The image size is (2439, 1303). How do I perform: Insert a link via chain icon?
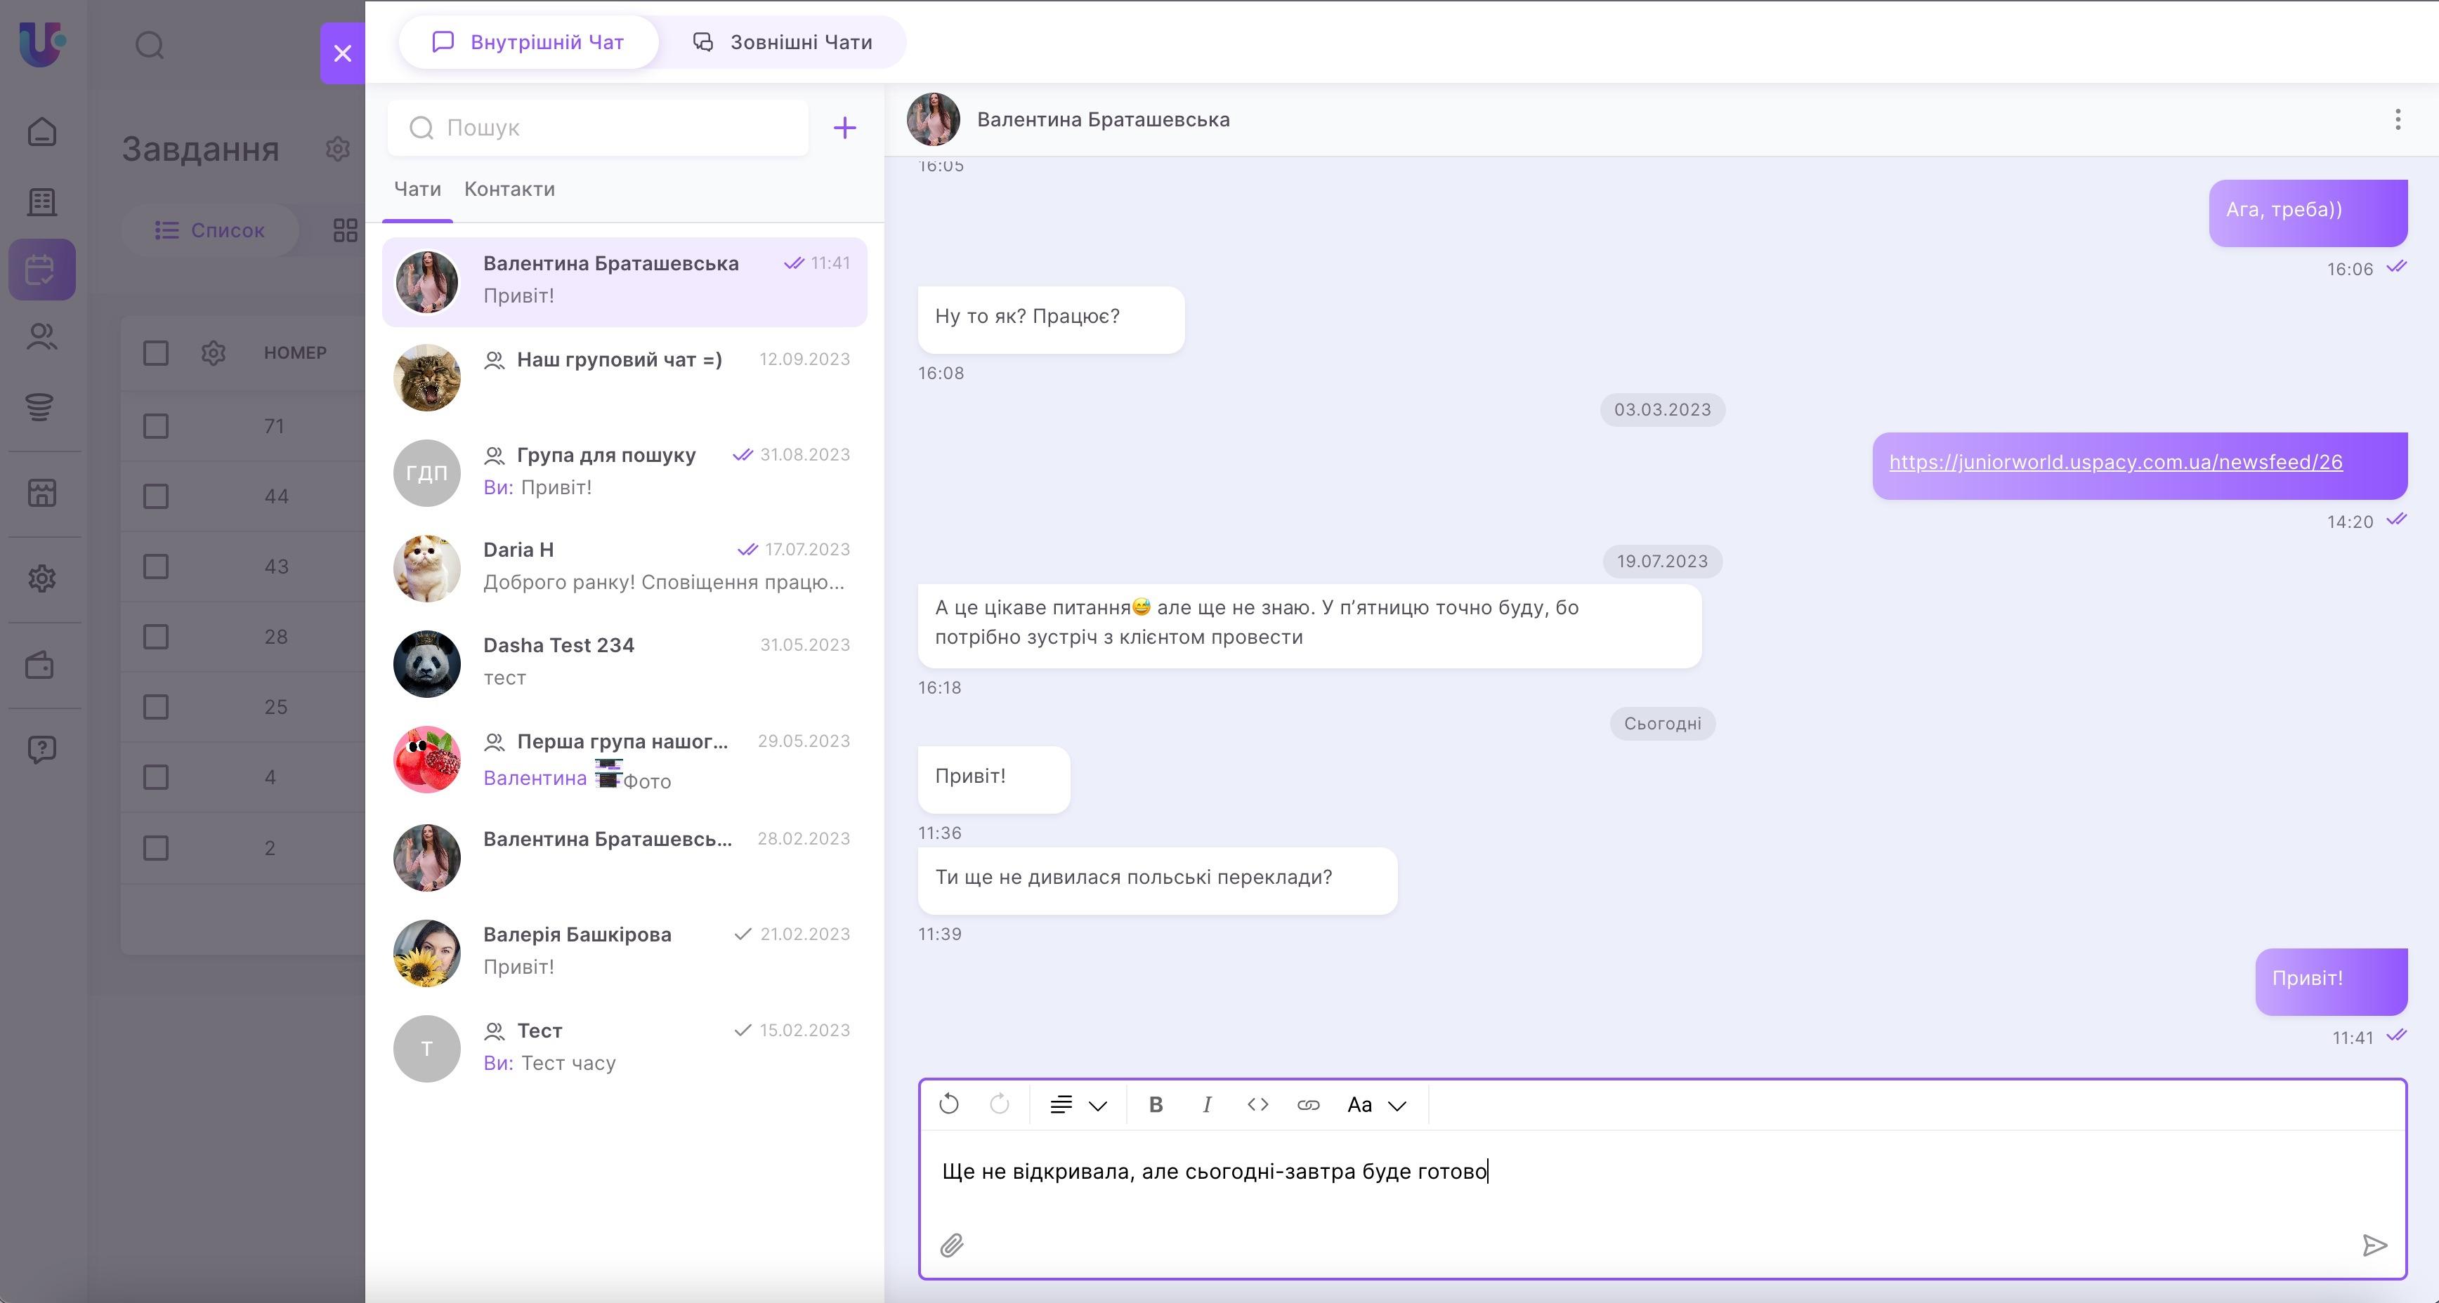[x=1307, y=1104]
